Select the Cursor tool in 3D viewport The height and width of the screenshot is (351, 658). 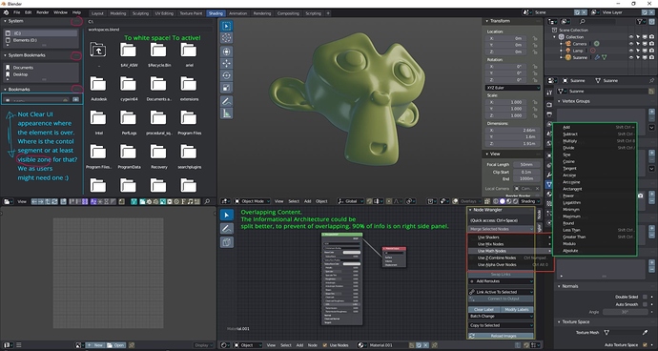click(227, 38)
